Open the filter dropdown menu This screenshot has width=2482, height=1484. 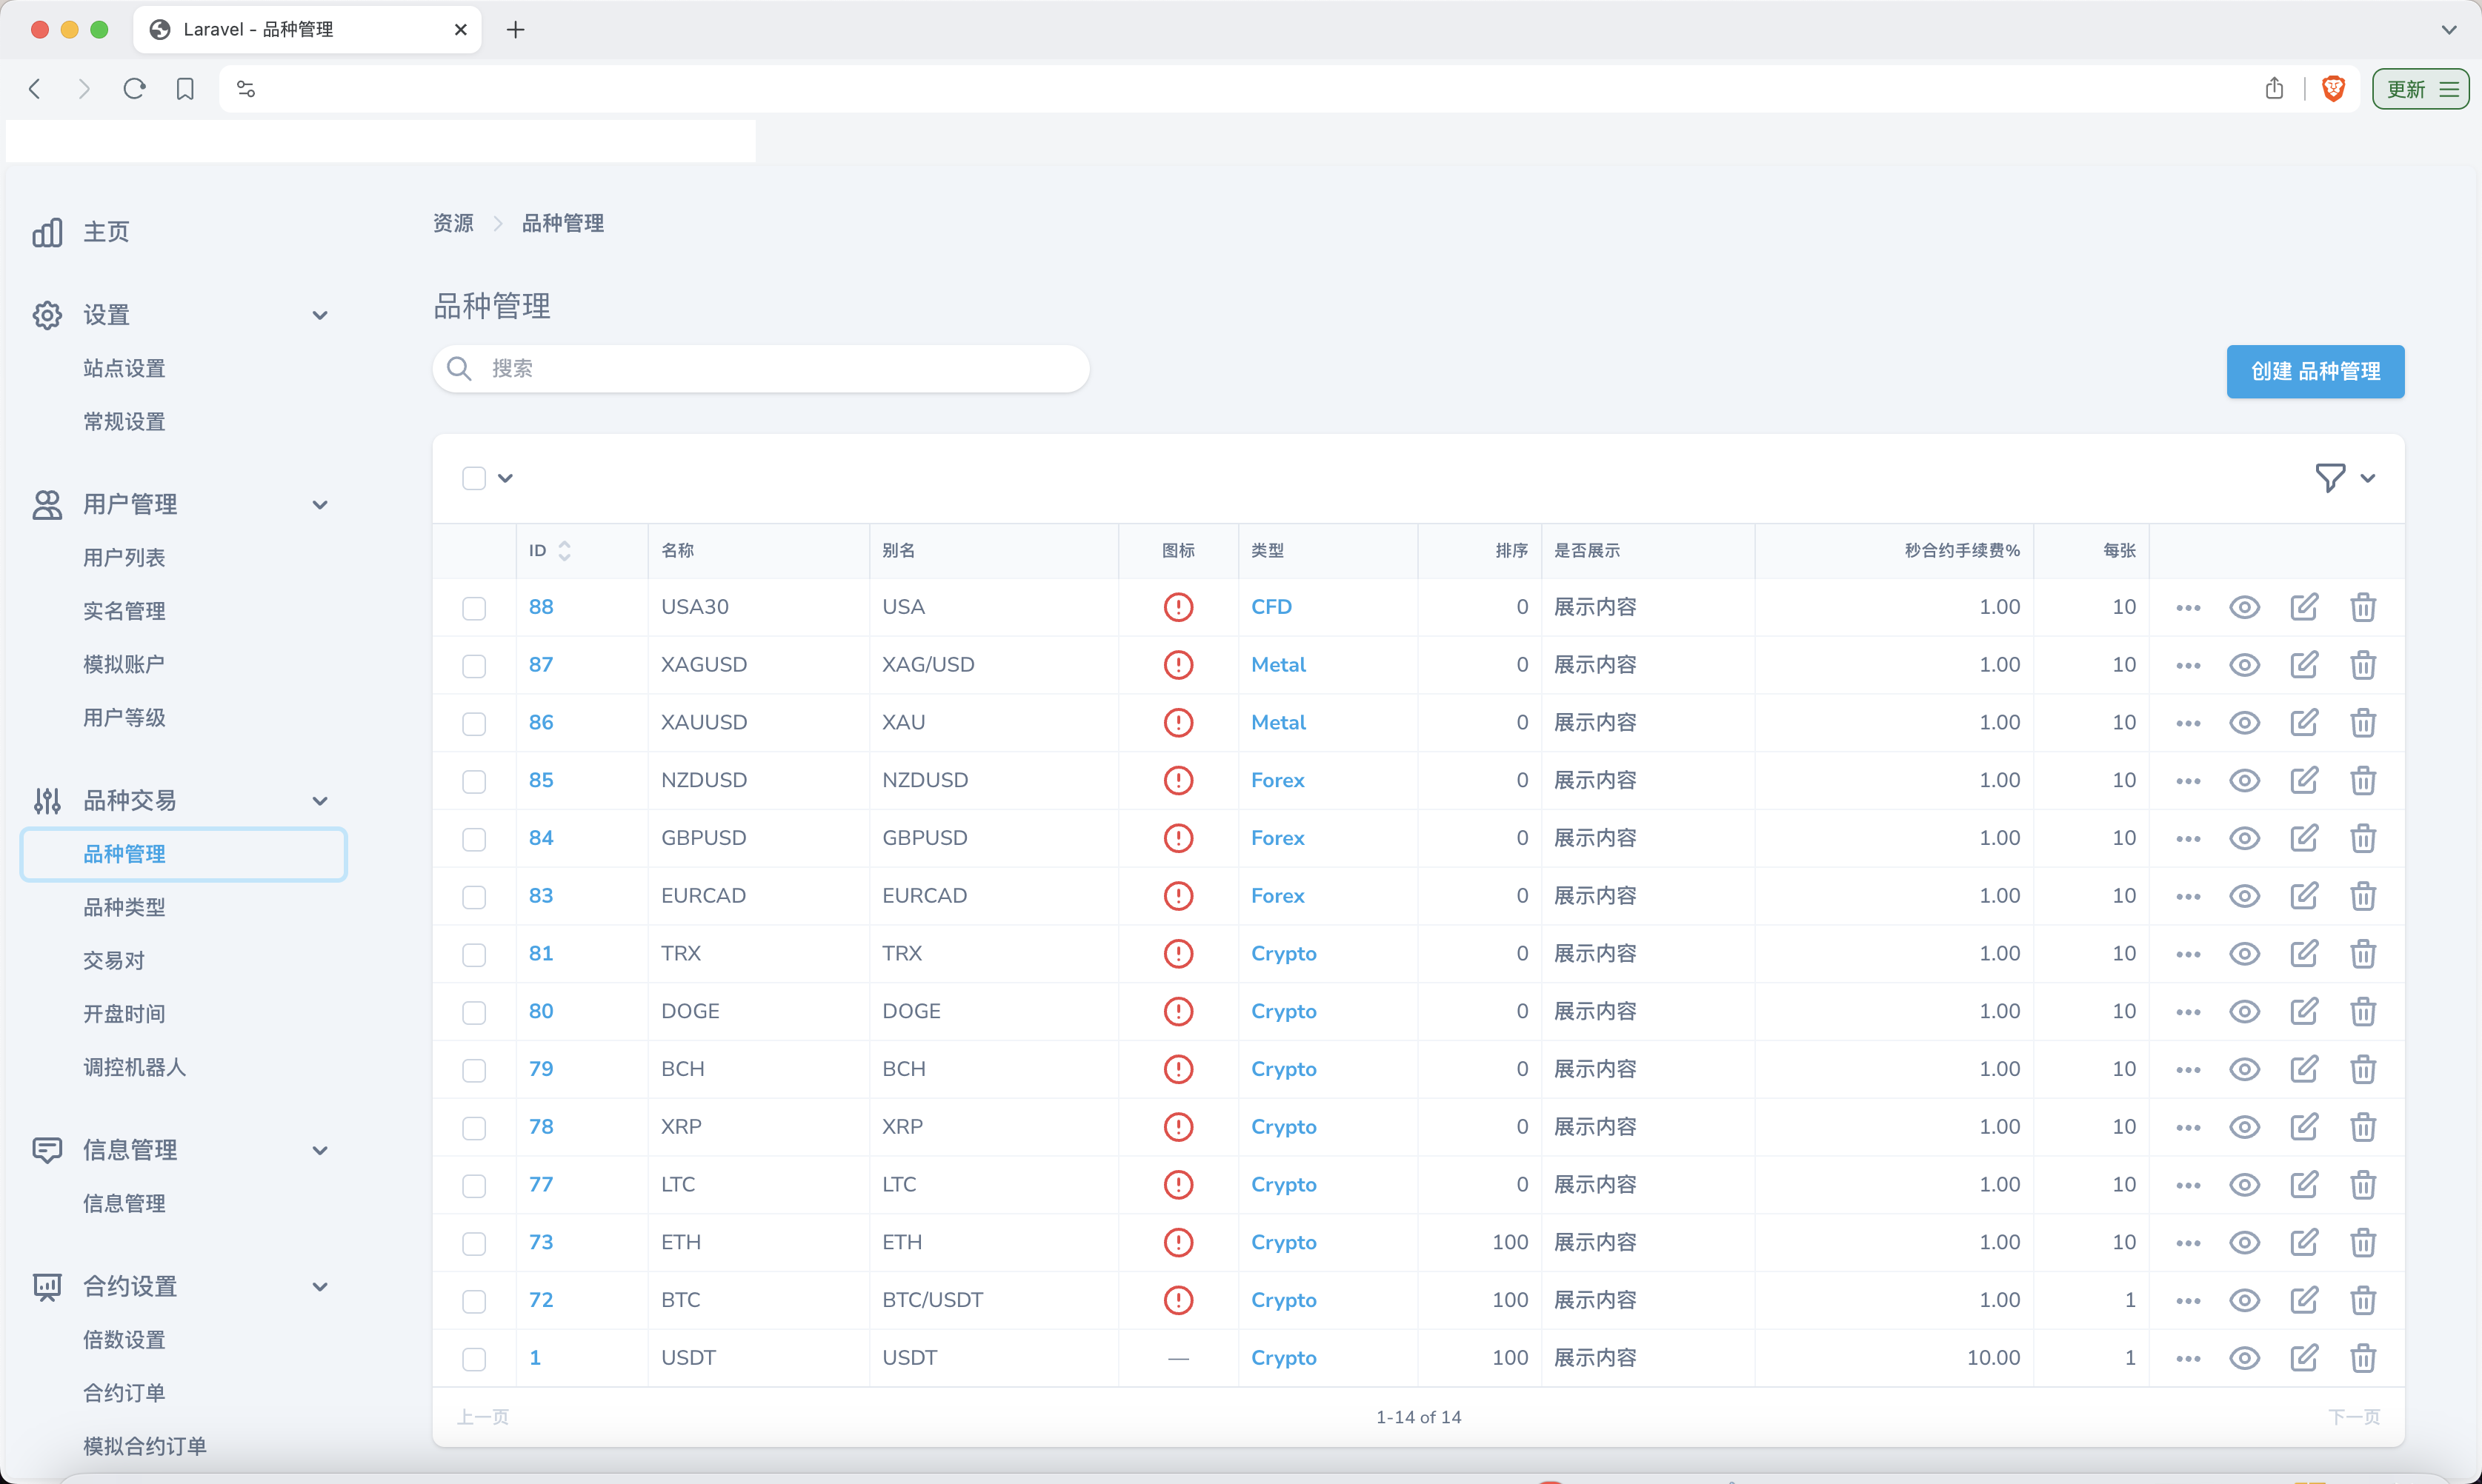pos(2344,478)
